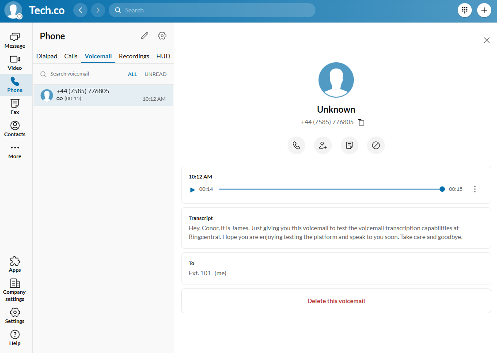Delete this voicemail
The image size is (497, 353).
[x=336, y=300]
